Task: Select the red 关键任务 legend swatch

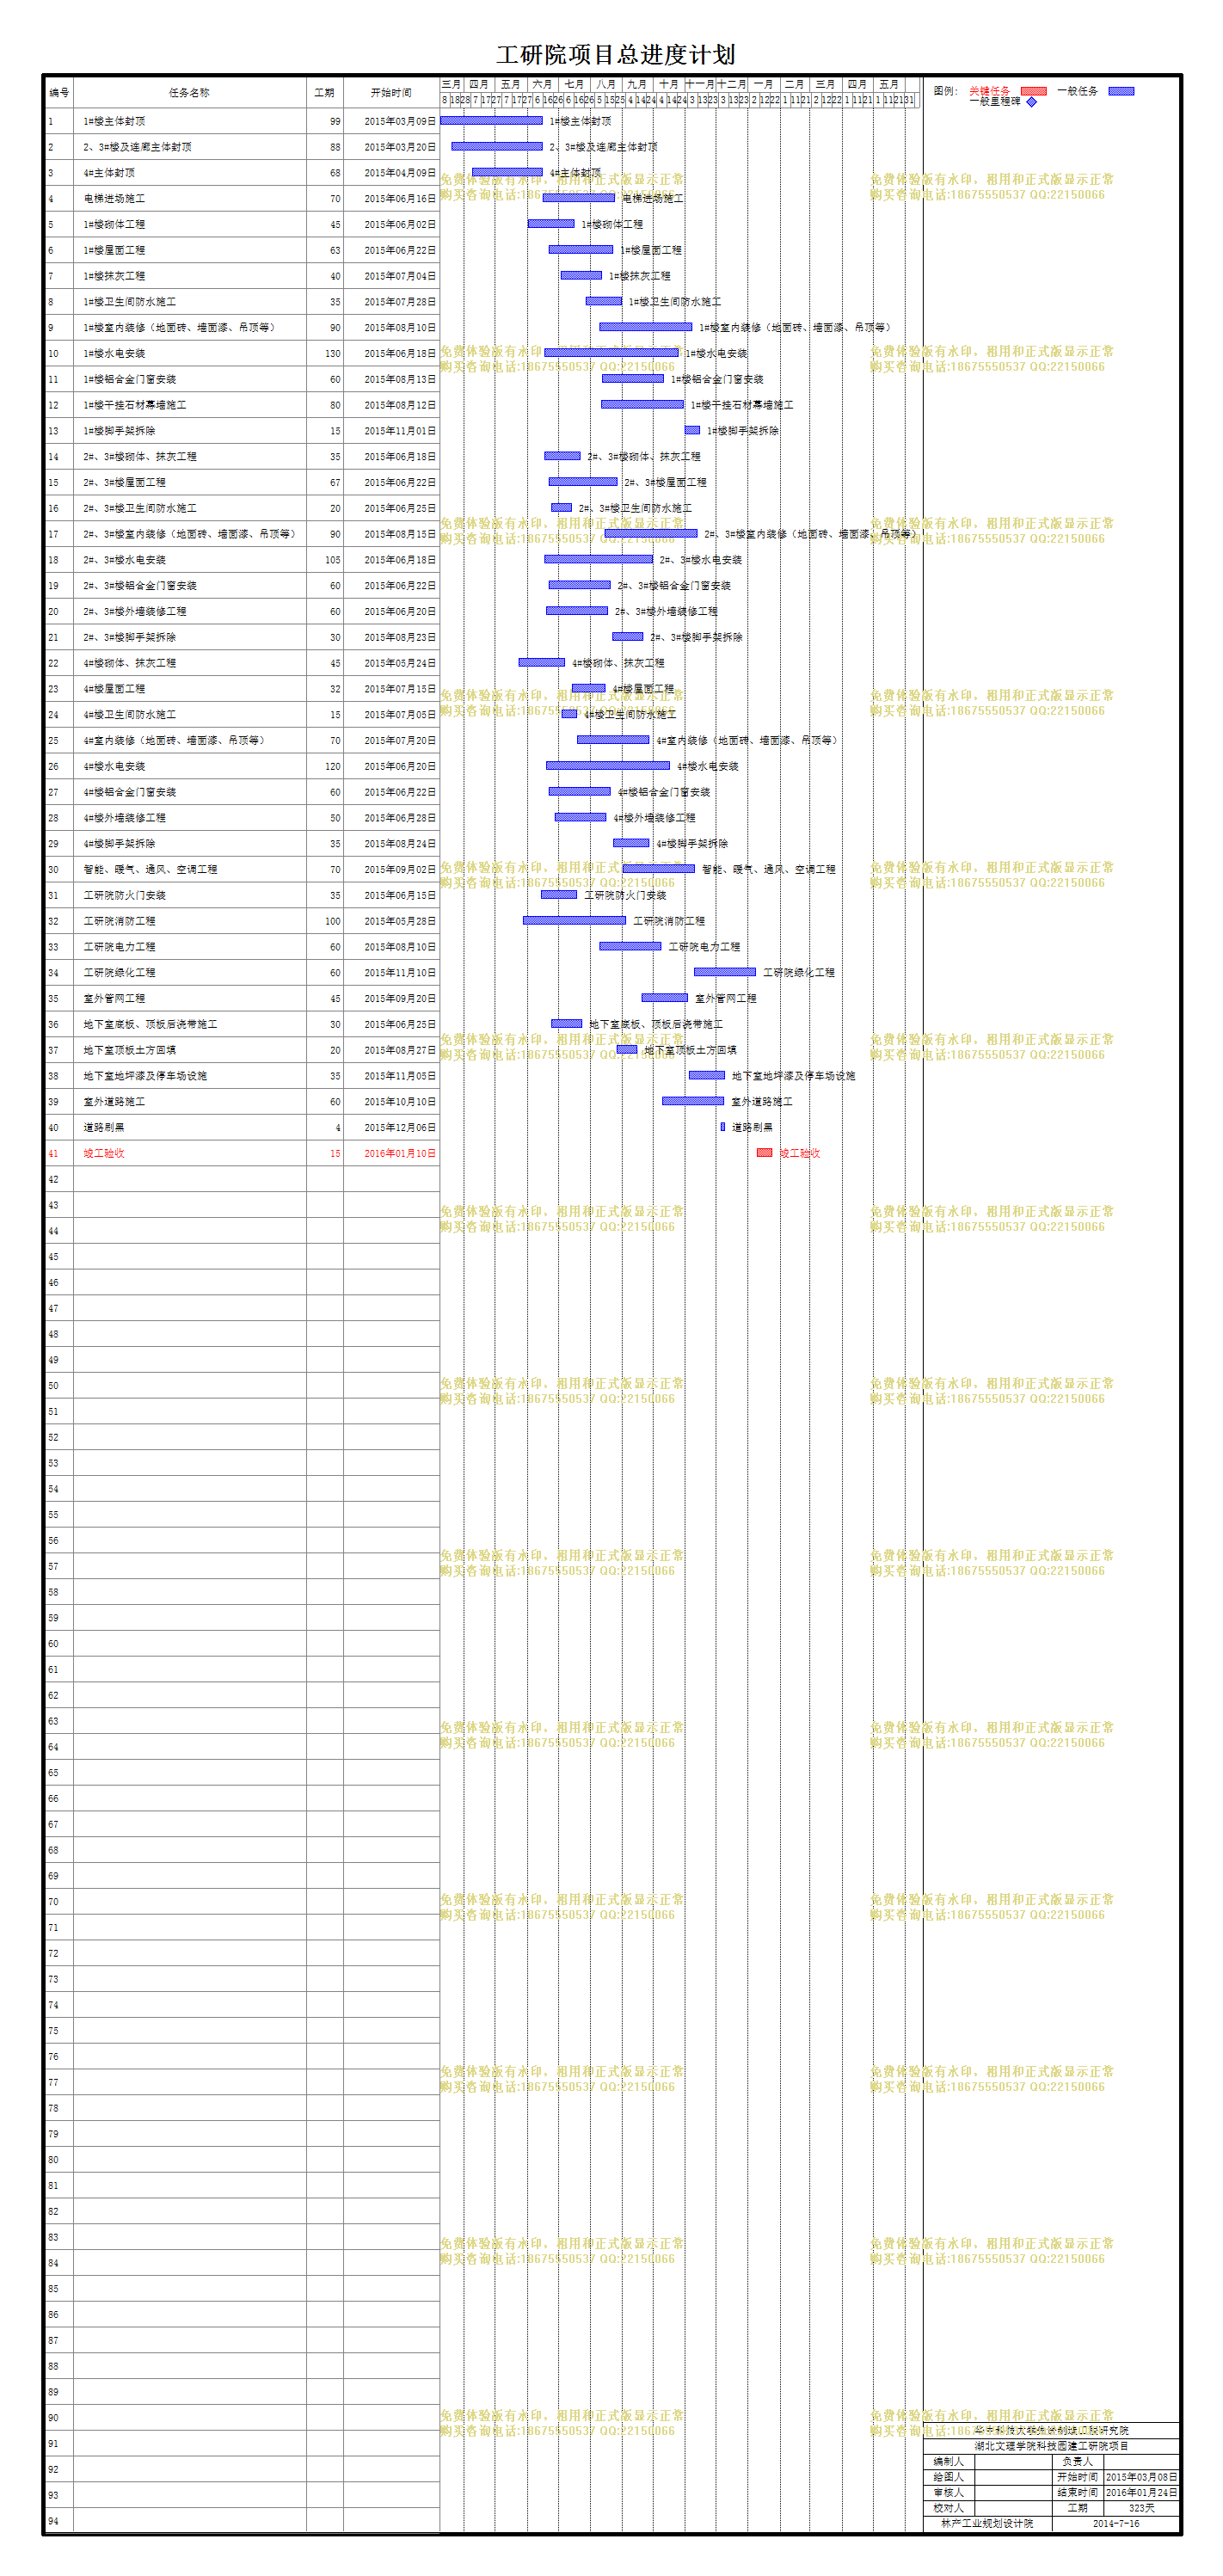Action: click(x=1033, y=91)
